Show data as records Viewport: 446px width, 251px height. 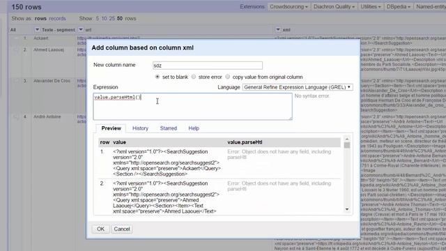(x=57, y=19)
